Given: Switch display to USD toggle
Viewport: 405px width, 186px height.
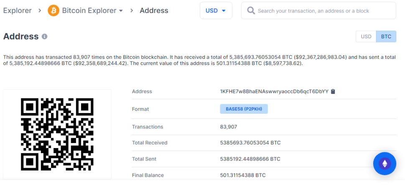Looking at the screenshot, I should point(366,37).
